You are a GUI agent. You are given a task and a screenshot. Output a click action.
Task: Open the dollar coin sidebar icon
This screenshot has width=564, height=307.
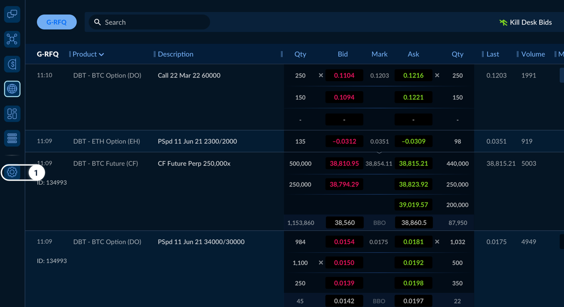tap(12, 64)
